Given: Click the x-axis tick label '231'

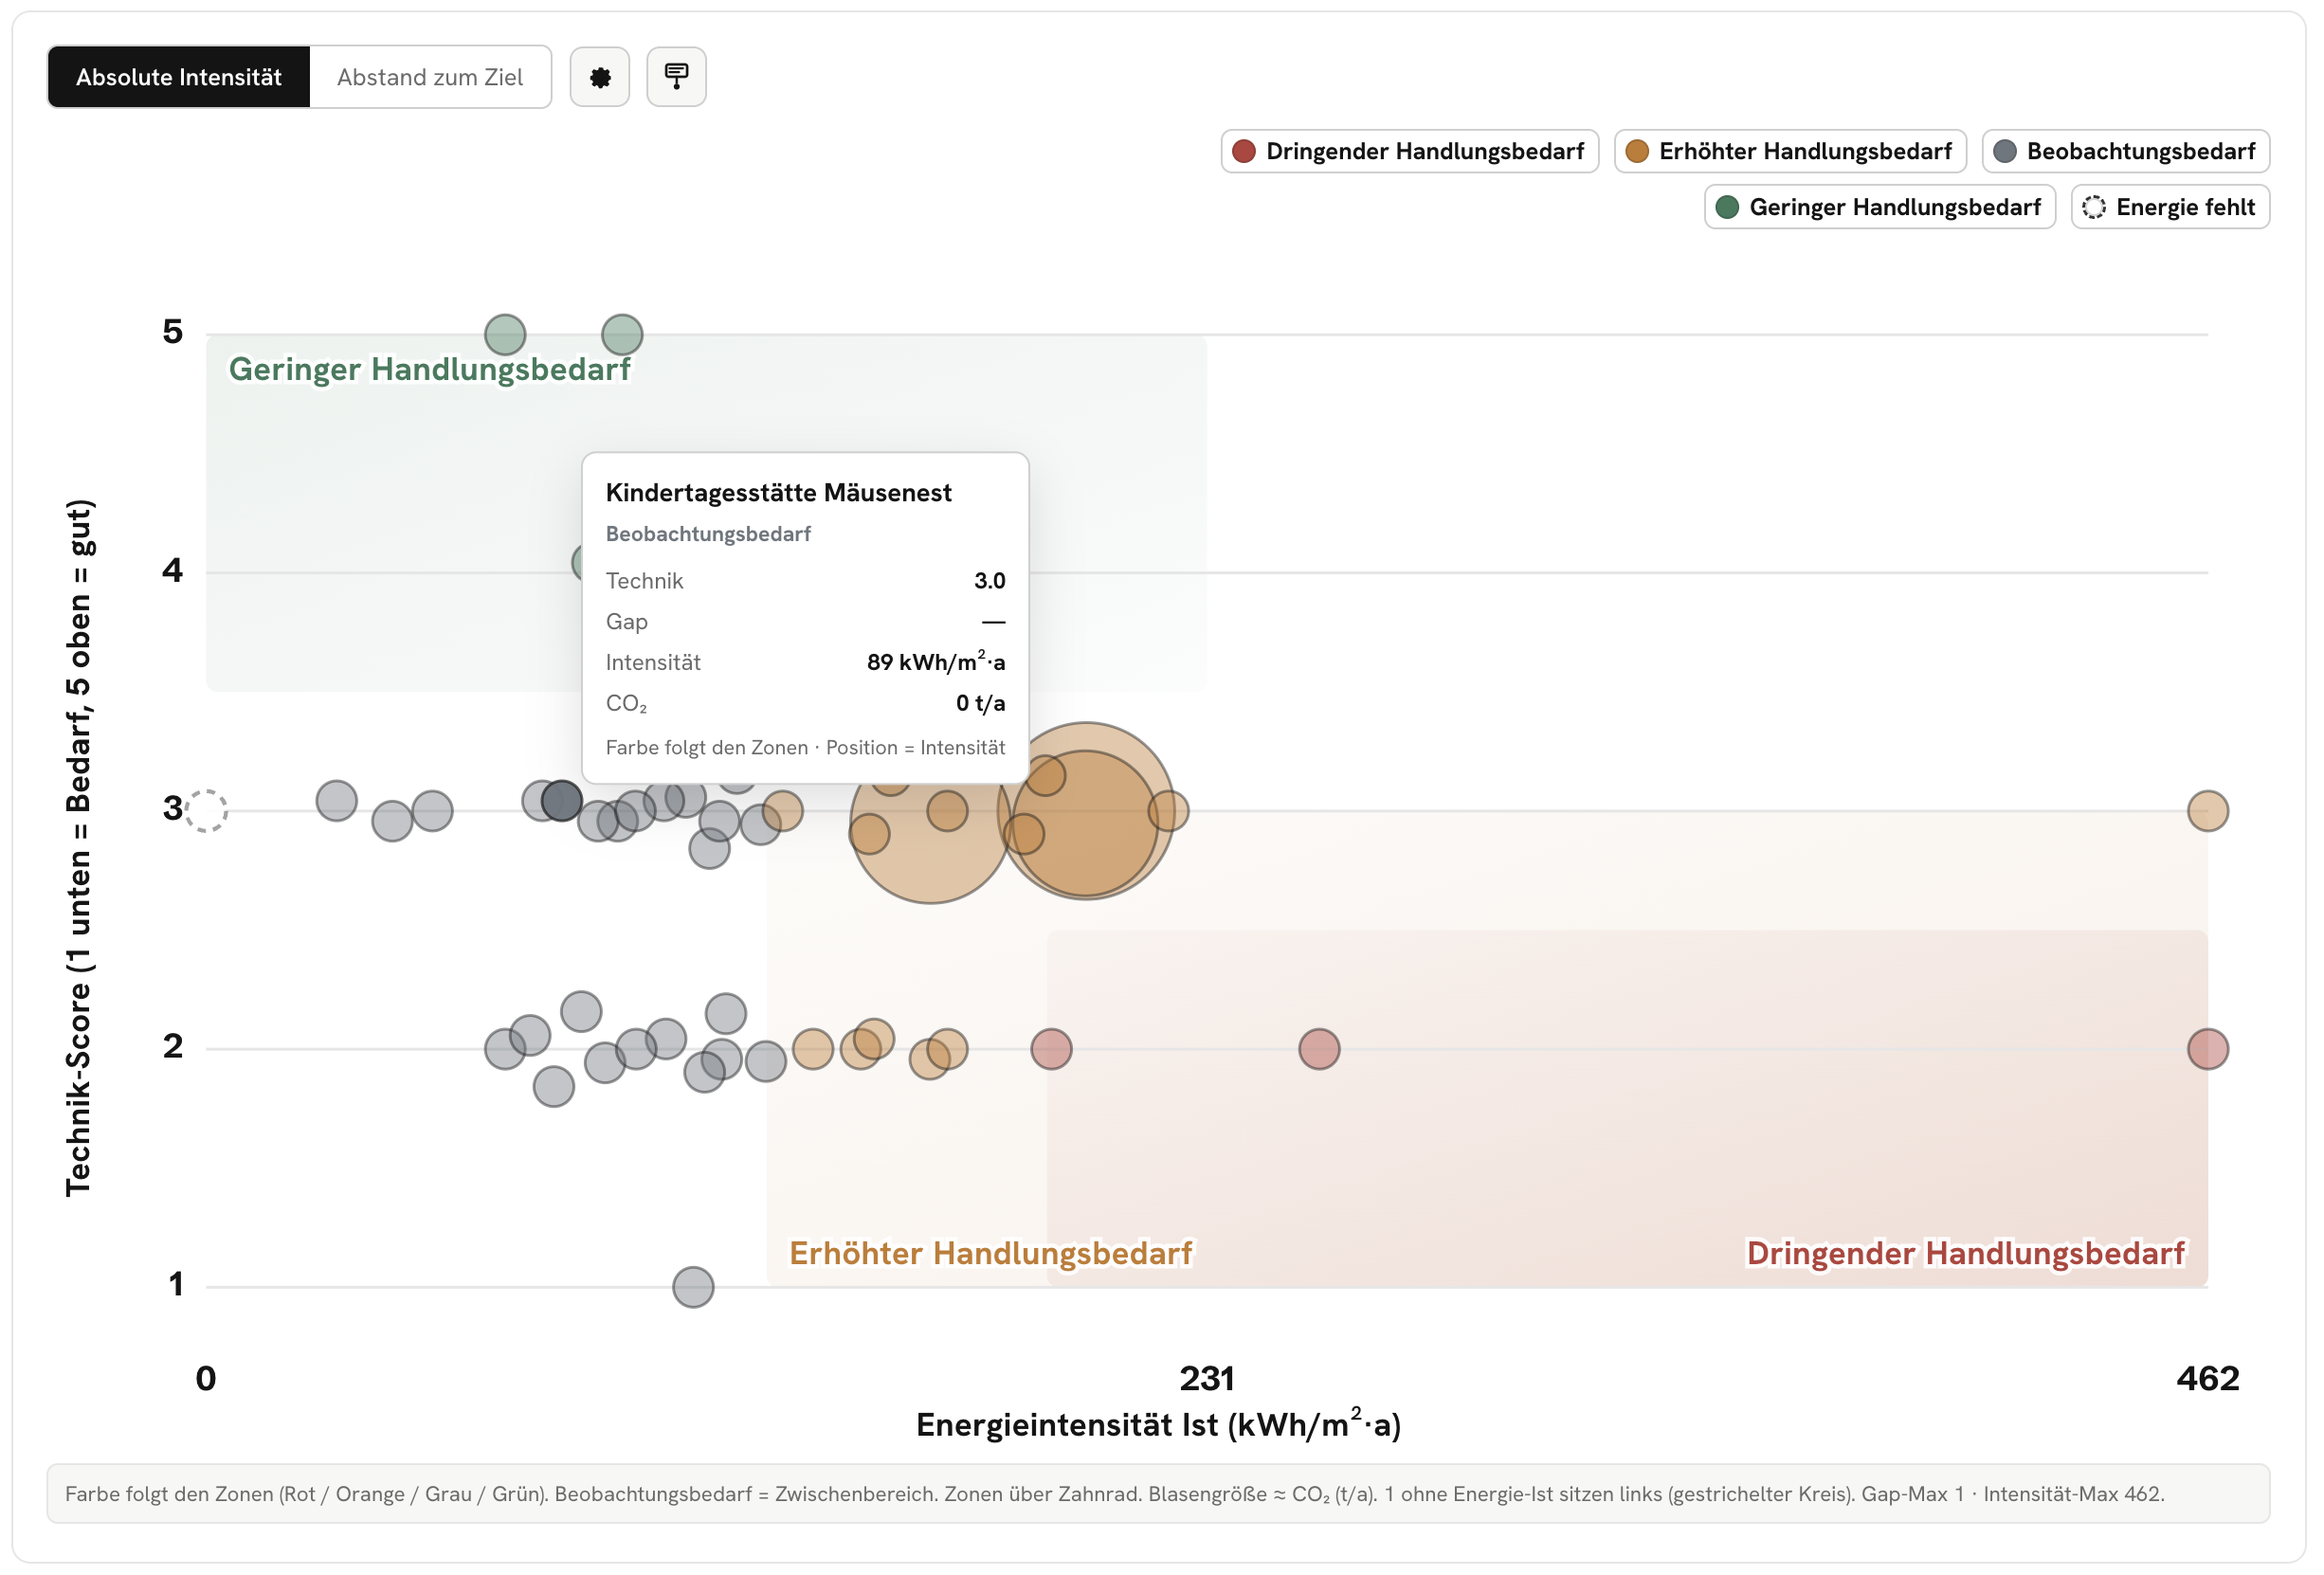Looking at the screenshot, I should pyautogui.click(x=1207, y=1379).
